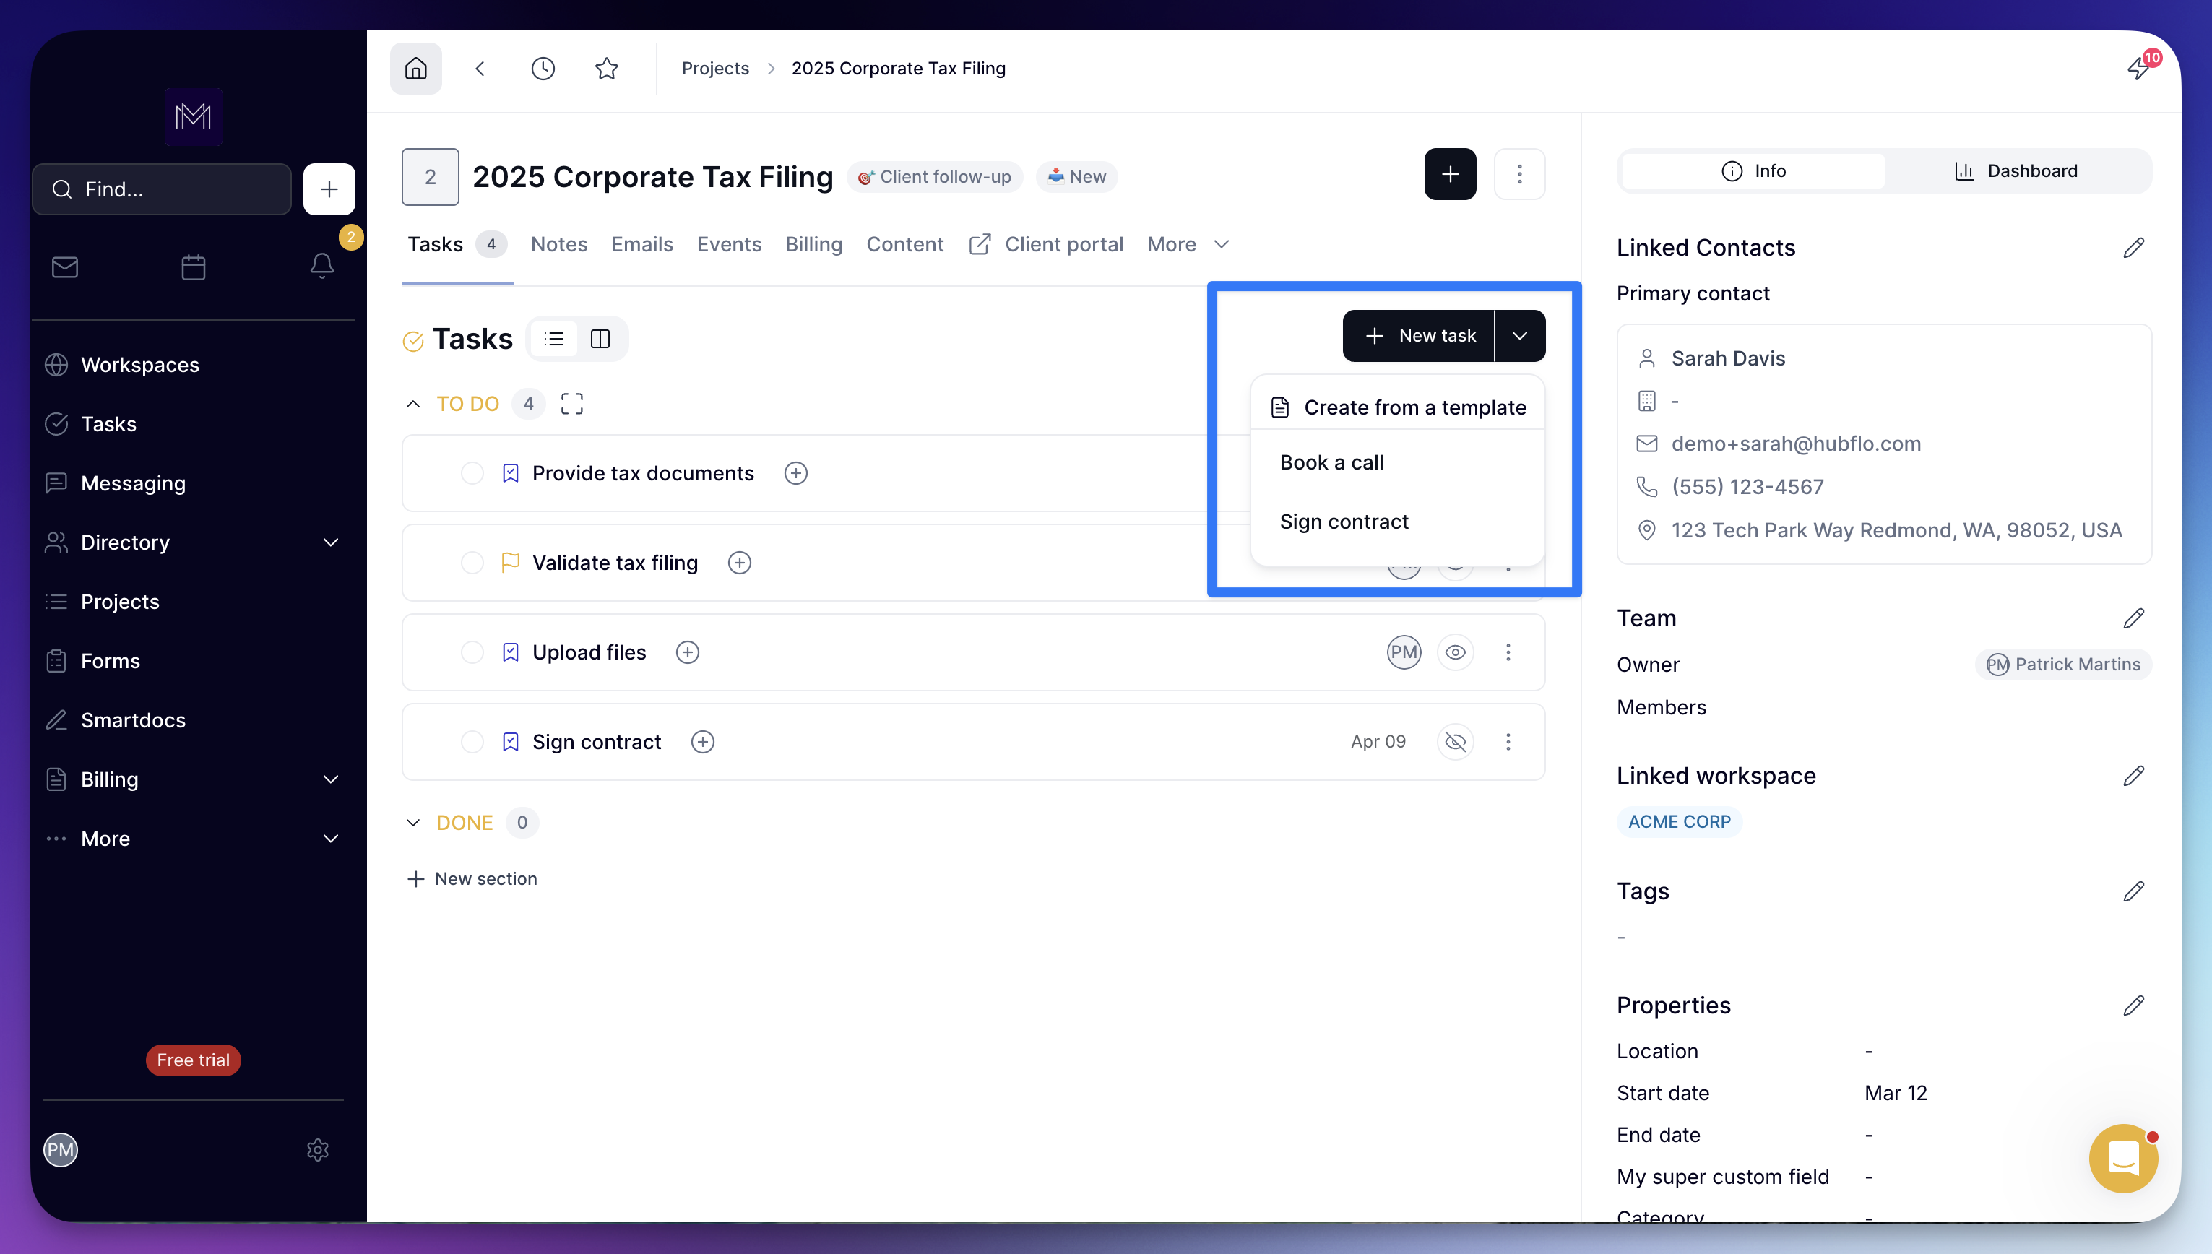Add subtask to Upload files

tap(687, 652)
